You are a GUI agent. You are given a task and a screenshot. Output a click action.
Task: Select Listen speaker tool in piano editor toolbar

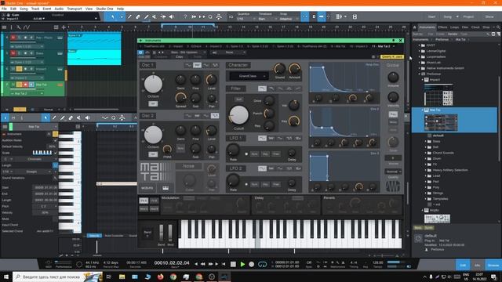(87, 118)
